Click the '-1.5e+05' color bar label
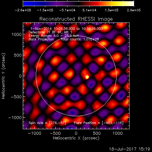This screenshot has width=152, height=152. 45,10
